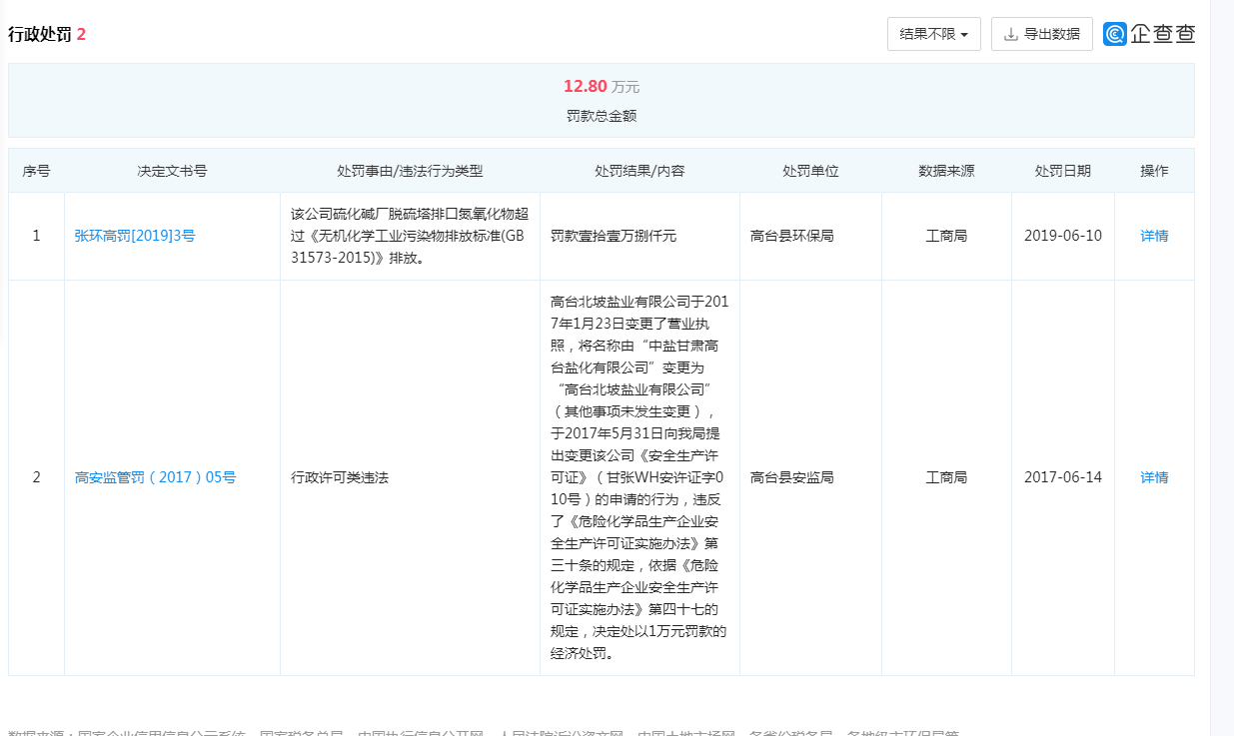Click the 罚款总金额 label
The image size is (1234, 736).
(x=602, y=116)
